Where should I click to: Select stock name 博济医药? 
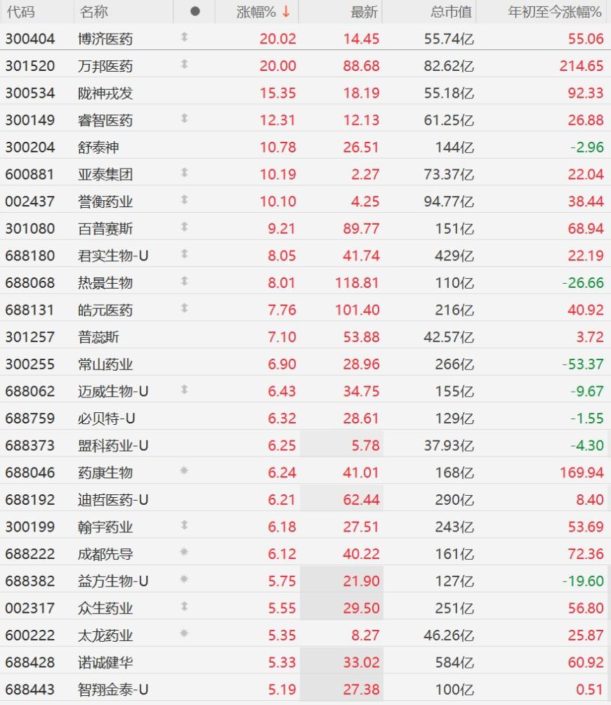105,39
